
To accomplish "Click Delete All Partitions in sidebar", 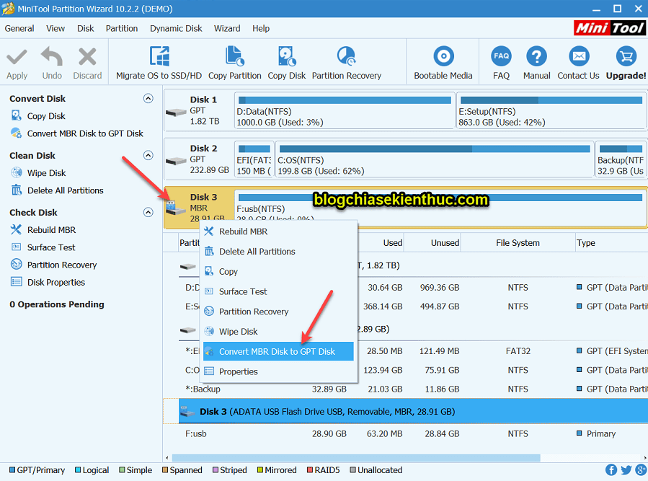I will 66,190.
